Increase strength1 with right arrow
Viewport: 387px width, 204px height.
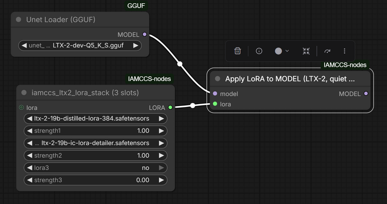(x=162, y=131)
